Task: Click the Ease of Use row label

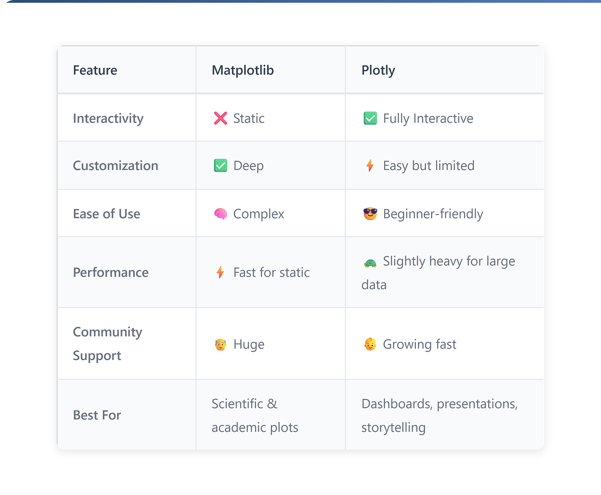Action: pyautogui.click(x=106, y=214)
